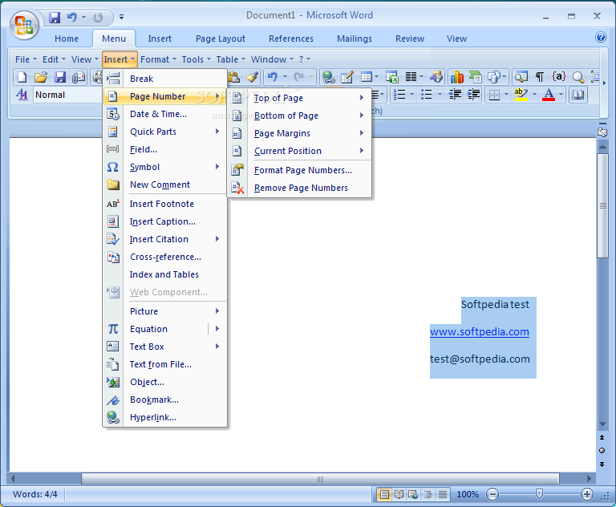
Task: Open the Format classic menu
Action: [x=158, y=59]
